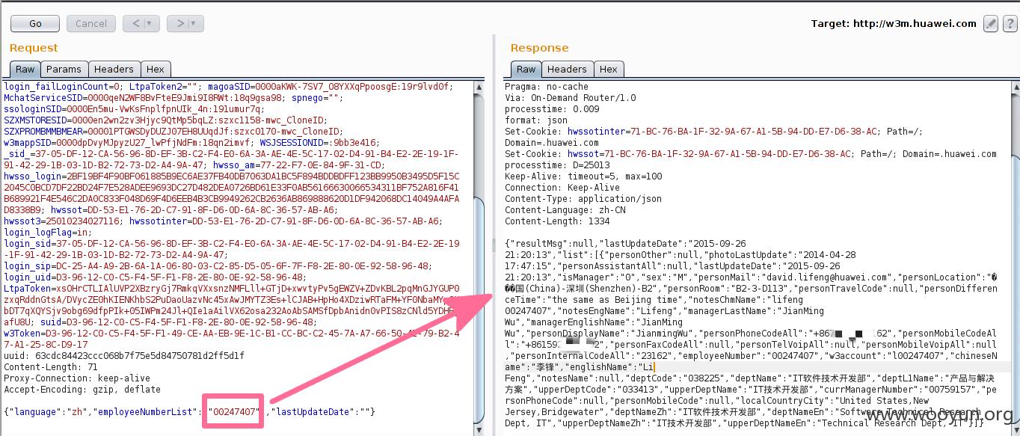
Task: Click the greyed-out Cancel button
Action: [91, 23]
